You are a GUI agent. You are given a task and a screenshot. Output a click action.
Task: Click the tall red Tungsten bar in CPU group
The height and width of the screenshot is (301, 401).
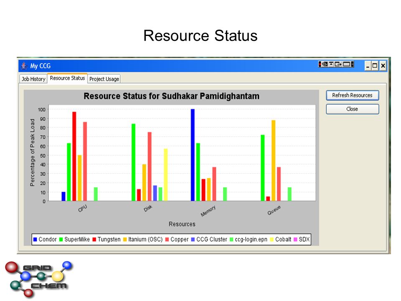(74, 156)
